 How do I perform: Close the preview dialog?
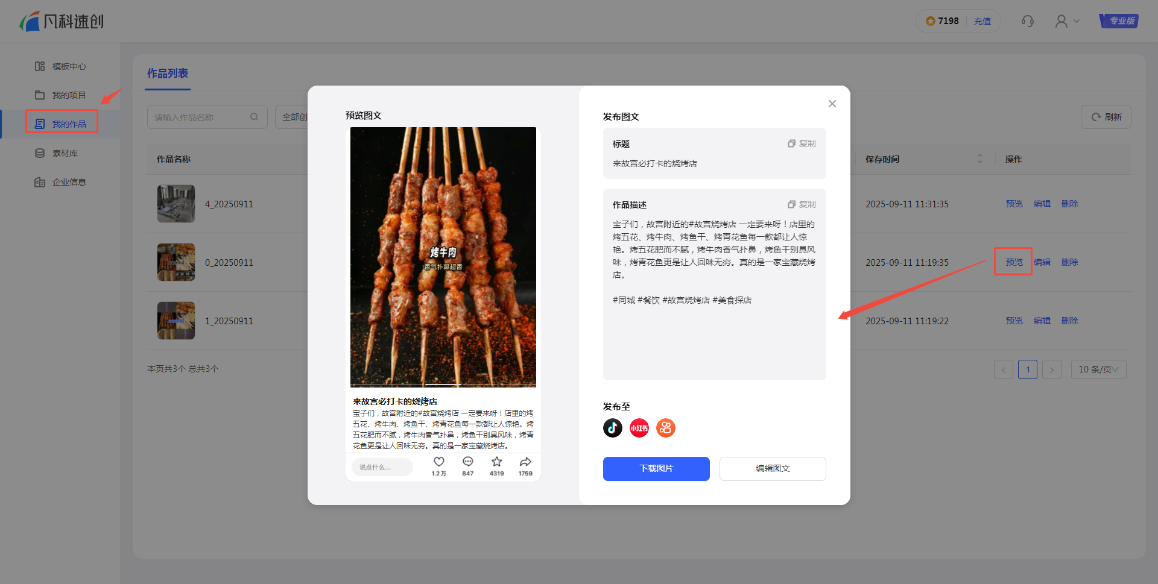(x=832, y=104)
